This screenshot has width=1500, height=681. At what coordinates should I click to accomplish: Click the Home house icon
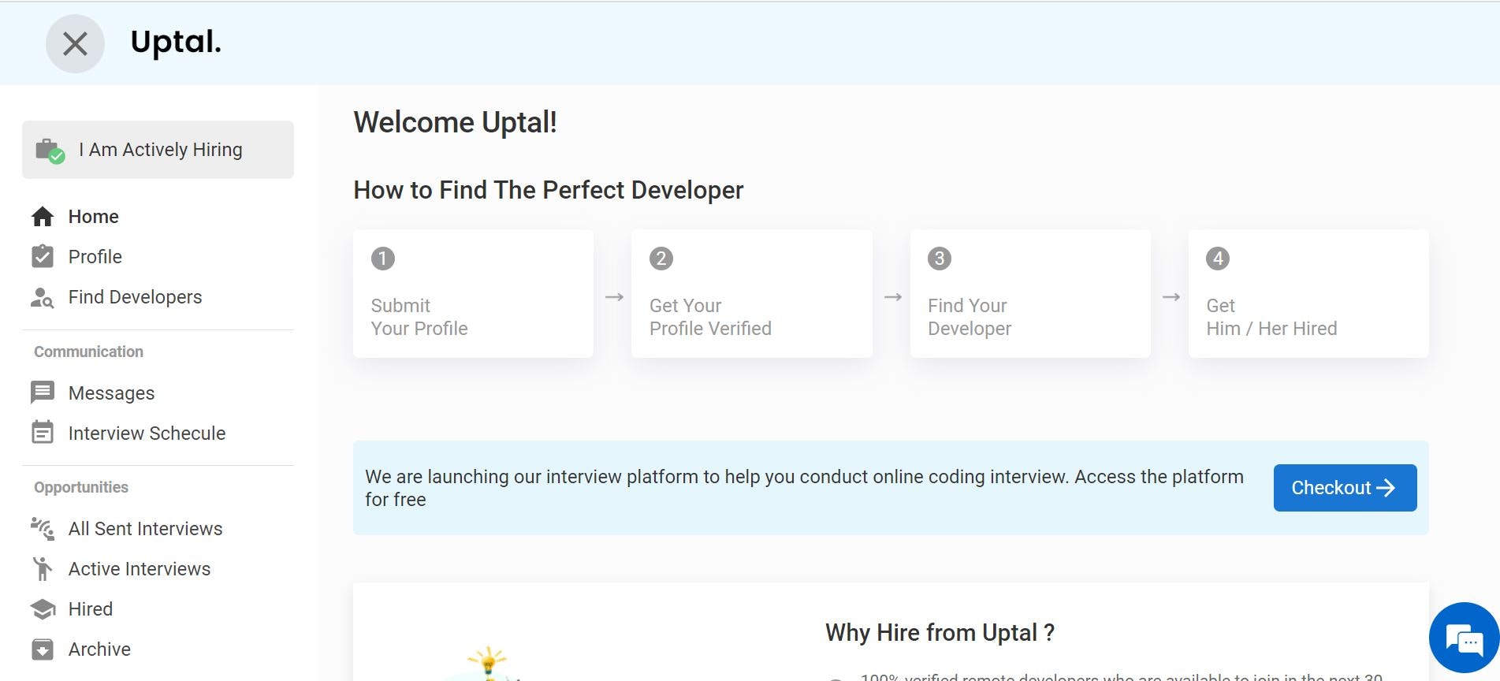point(43,217)
